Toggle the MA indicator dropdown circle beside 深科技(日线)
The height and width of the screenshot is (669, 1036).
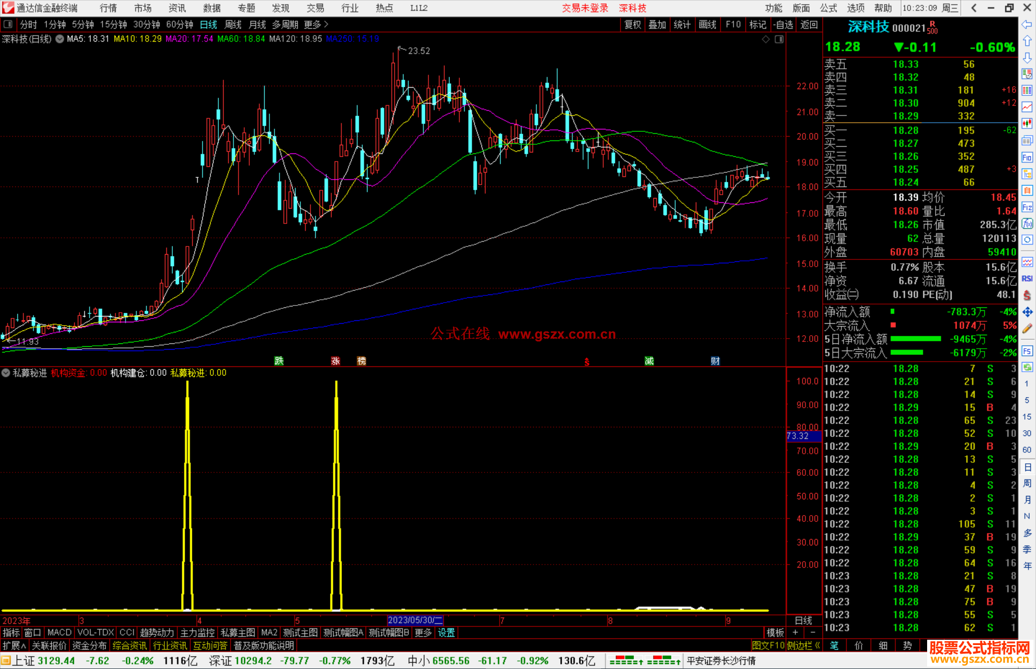59,39
